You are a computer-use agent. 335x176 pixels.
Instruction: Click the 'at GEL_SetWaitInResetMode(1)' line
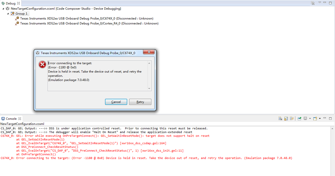click(x=40, y=139)
